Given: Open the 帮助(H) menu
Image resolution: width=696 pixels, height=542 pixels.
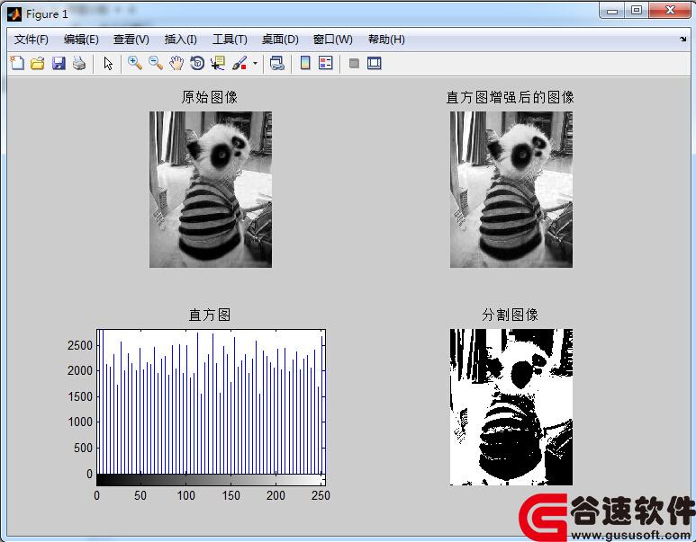Looking at the screenshot, I should (x=386, y=40).
